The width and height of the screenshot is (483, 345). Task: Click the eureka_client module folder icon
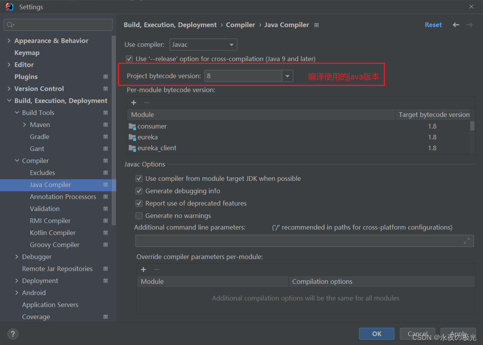[x=132, y=148]
